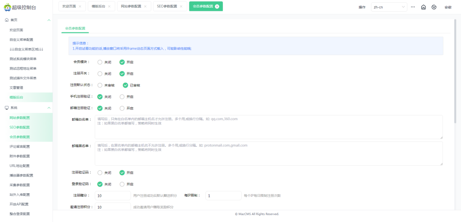Collapse the 系统 sidebar group chevron
This screenshot has width=461, height=222.
49,108
